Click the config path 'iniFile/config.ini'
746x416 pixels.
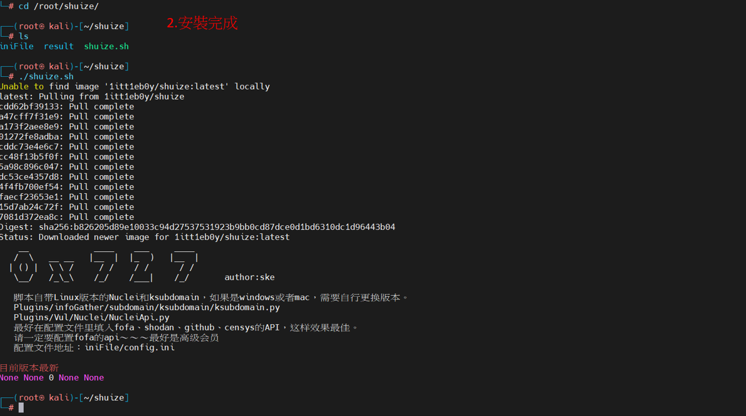[x=130, y=347]
